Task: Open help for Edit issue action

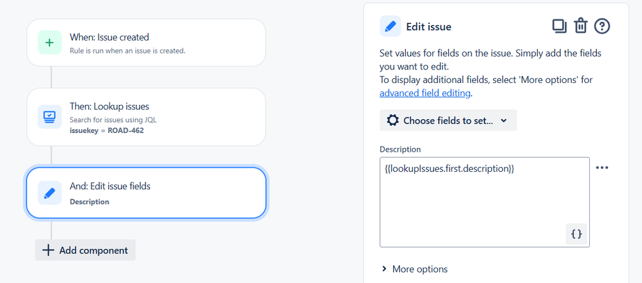Action: tap(601, 26)
